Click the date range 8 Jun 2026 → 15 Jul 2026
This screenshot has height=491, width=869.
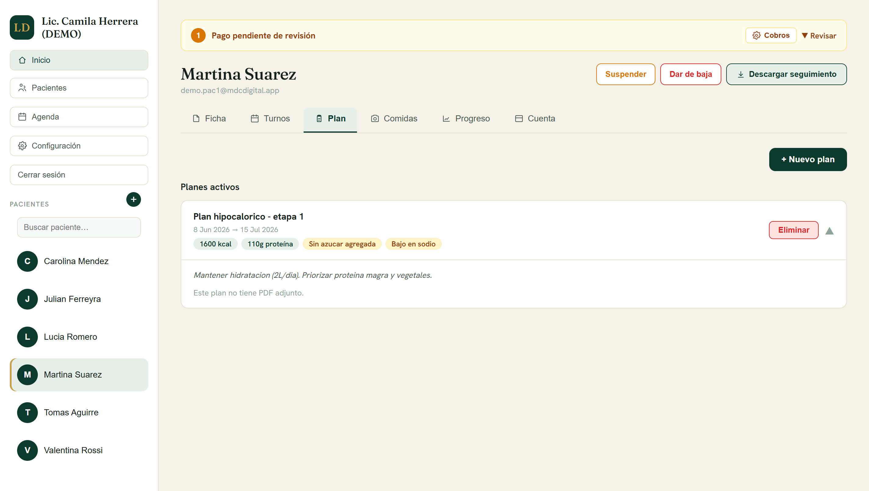236,229
